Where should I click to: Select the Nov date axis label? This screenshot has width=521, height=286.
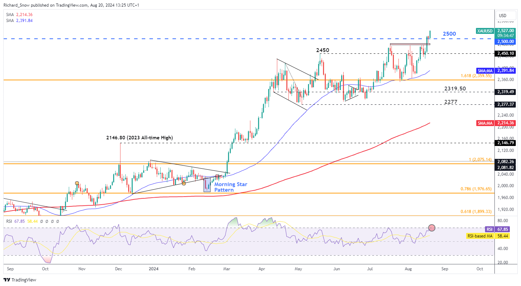82,269
